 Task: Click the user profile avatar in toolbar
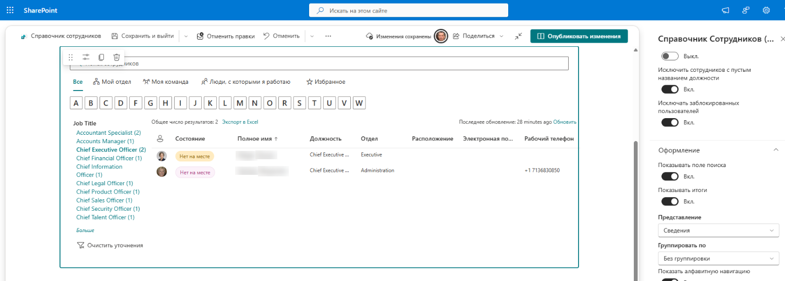tap(441, 36)
